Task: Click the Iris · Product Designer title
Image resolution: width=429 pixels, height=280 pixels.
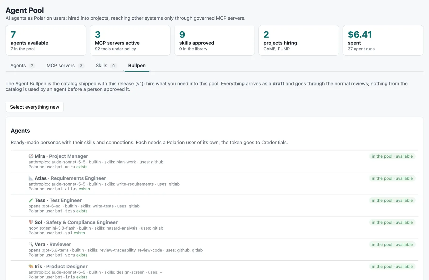Action: (x=61, y=267)
